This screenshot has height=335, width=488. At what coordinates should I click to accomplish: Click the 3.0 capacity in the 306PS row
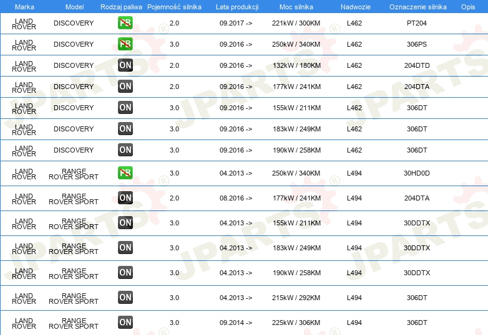(174, 44)
